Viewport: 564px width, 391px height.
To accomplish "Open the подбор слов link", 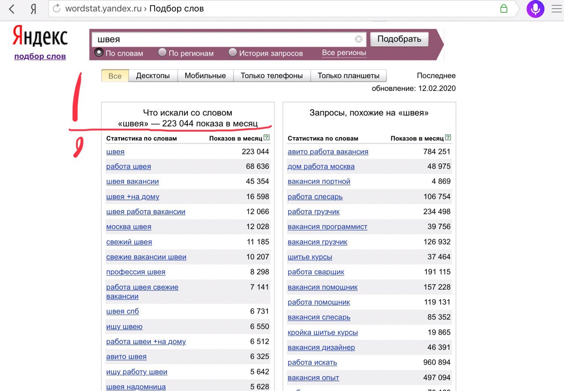I will [40, 56].
